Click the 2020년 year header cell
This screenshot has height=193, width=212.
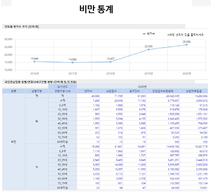(x=142, y=86)
